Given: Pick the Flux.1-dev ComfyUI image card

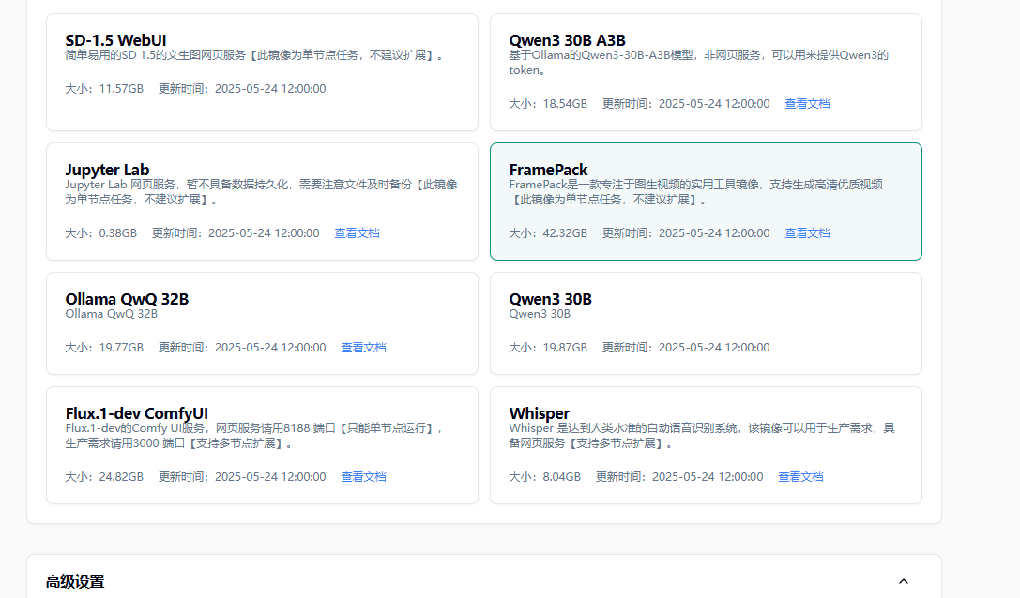Looking at the screenshot, I should pyautogui.click(x=262, y=445).
